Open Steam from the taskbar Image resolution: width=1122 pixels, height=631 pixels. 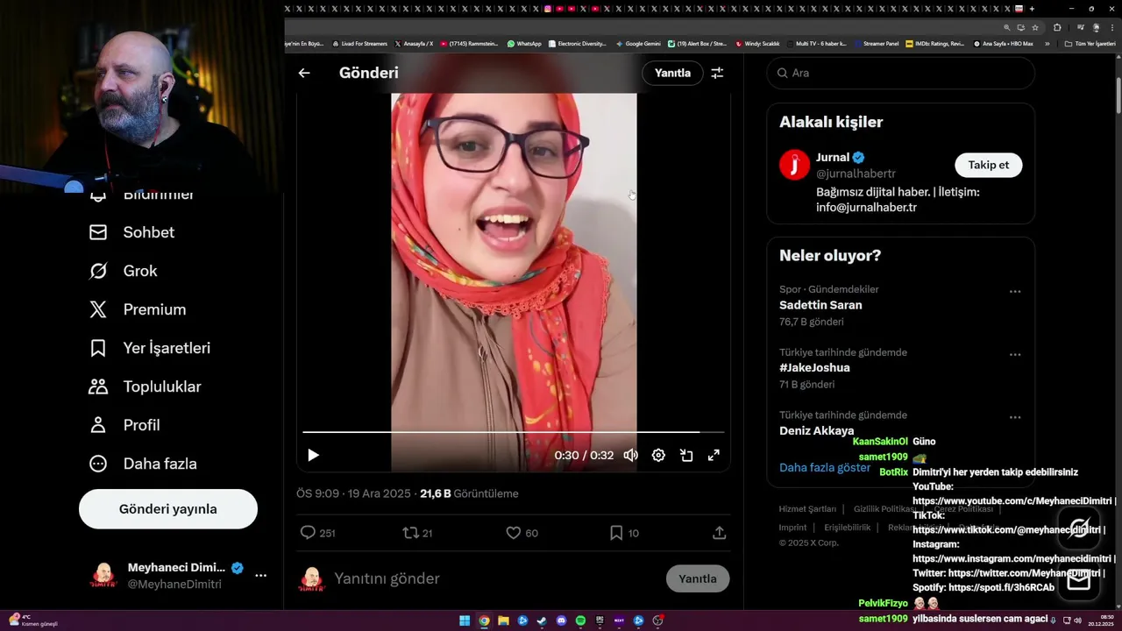click(x=542, y=620)
